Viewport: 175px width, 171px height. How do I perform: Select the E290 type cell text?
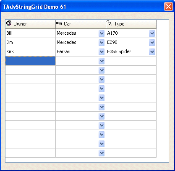pyautogui.click(x=112, y=42)
